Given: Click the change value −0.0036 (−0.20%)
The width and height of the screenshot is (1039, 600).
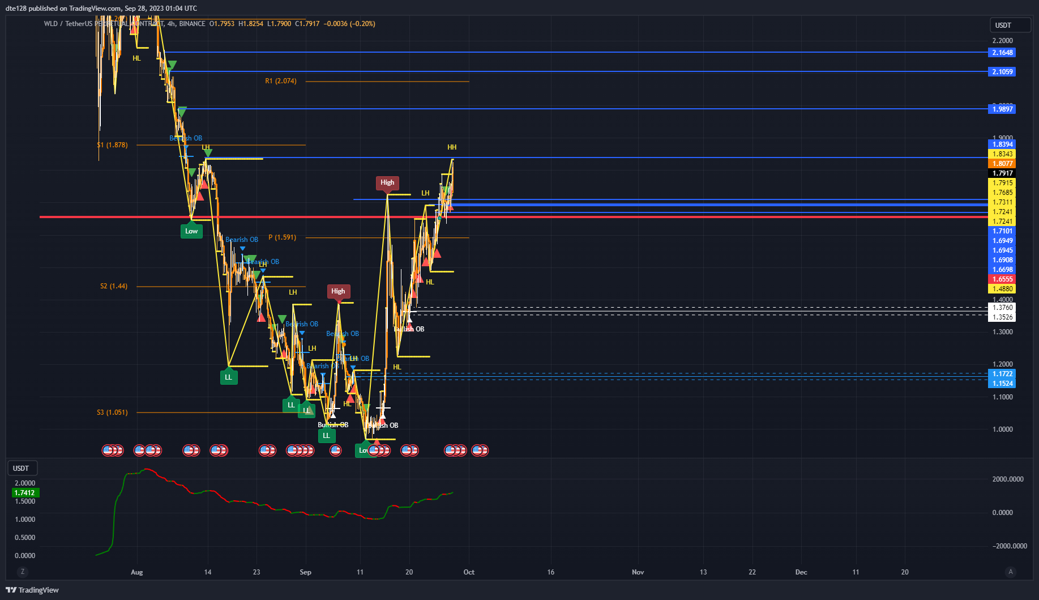Looking at the screenshot, I should (349, 24).
